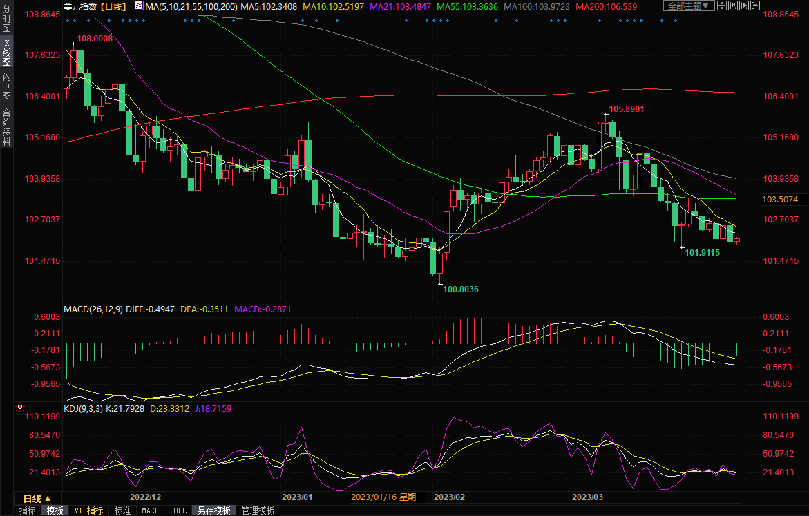Screen dimensions: 809x516
Task: Open the 闪电图 sidebar view
Action: tap(6, 86)
